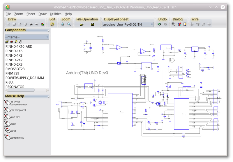The width and height of the screenshot is (233, 162).
Task: Undo the last action
Action: pyautogui.click(x=159, y=24)
